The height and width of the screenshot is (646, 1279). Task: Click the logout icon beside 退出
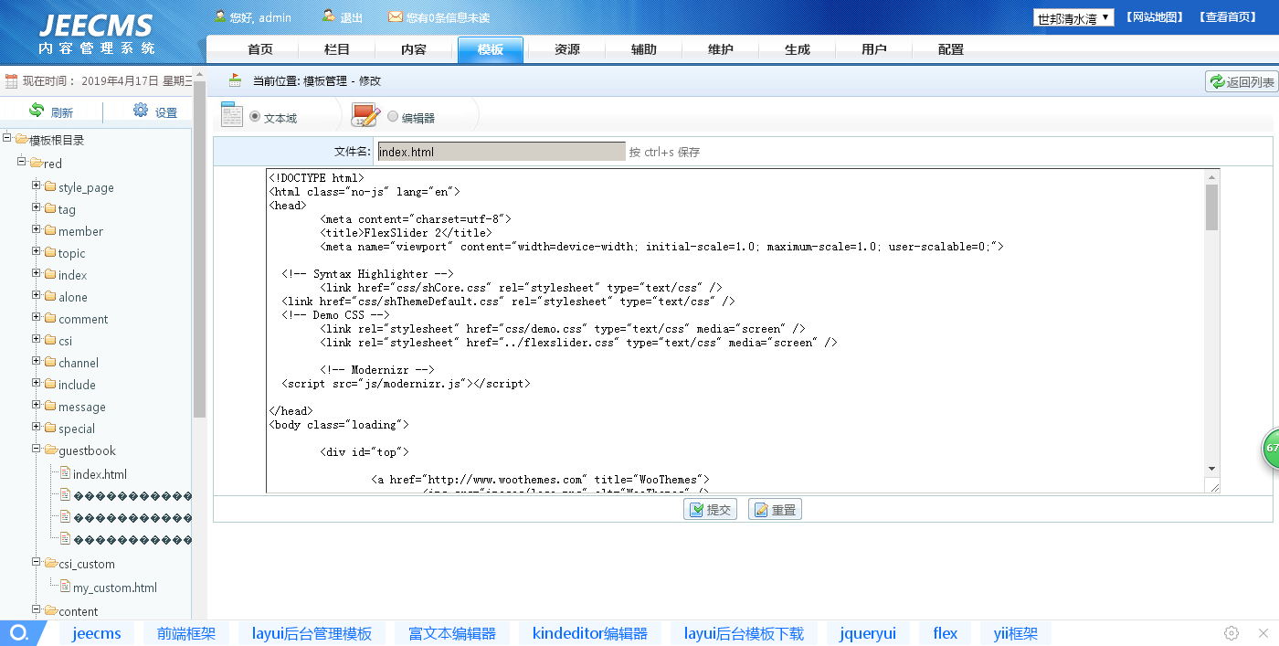[329, 16]
